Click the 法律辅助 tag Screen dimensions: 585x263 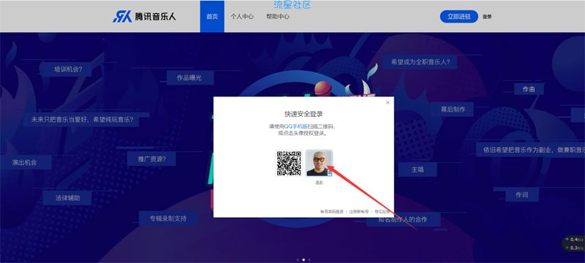coord(67,198)
